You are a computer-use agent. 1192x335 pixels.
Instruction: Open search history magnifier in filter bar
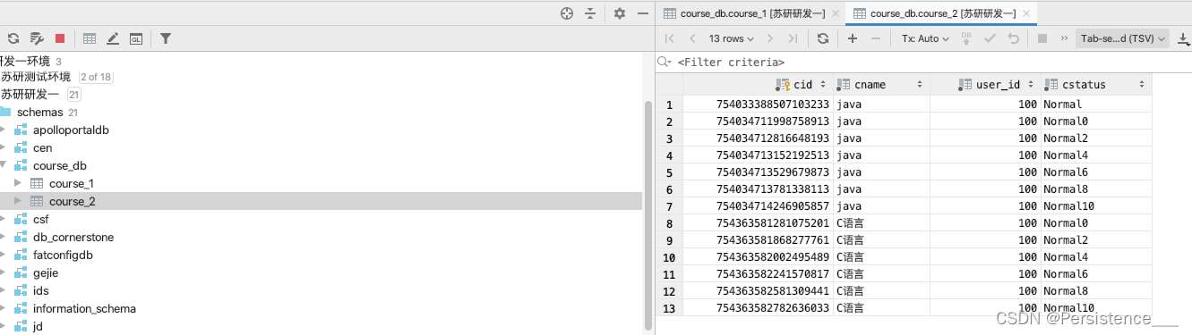(x=664, y=62)
